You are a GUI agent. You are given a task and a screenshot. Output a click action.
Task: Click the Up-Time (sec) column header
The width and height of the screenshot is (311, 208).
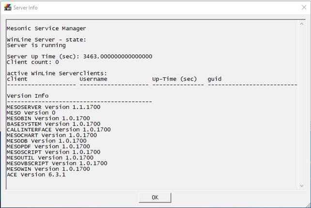(174, 79)
